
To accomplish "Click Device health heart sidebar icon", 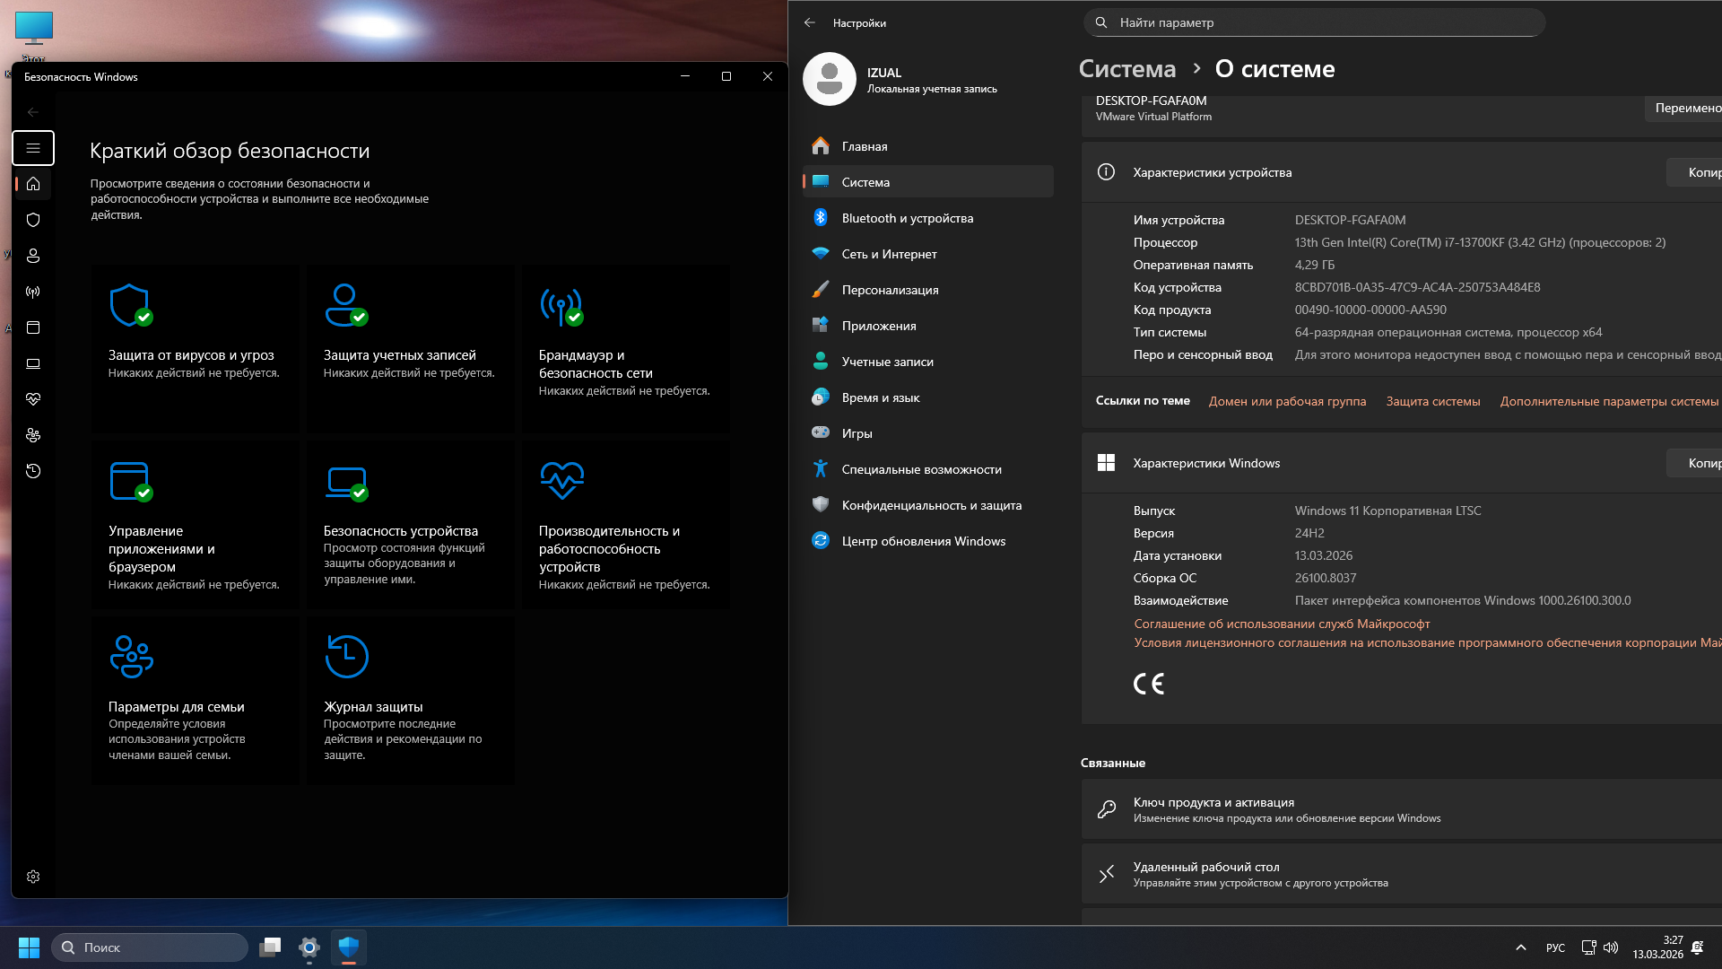I will (33, 399).
